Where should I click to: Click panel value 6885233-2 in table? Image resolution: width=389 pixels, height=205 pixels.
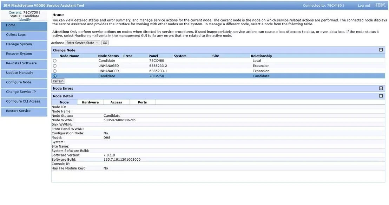pyautogui.click(x=158, y=66)
